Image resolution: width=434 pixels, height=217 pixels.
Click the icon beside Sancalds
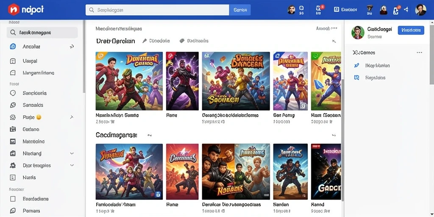pyautogui.click(x=13, y=105)
